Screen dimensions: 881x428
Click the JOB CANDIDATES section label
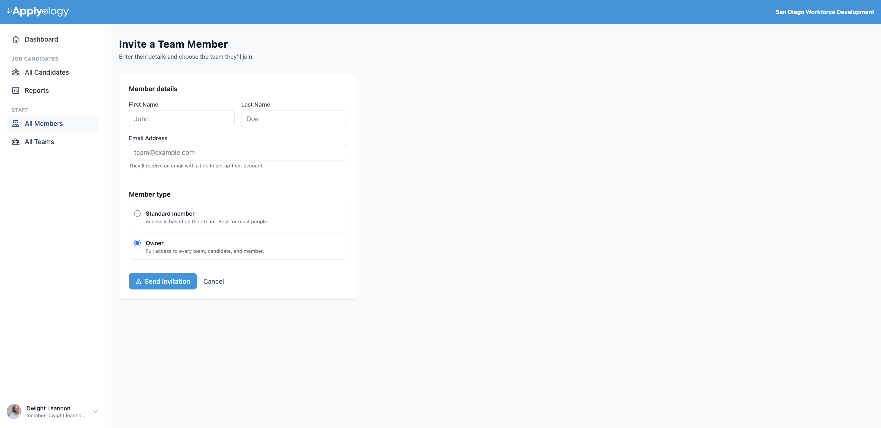(x=35, y=59)
